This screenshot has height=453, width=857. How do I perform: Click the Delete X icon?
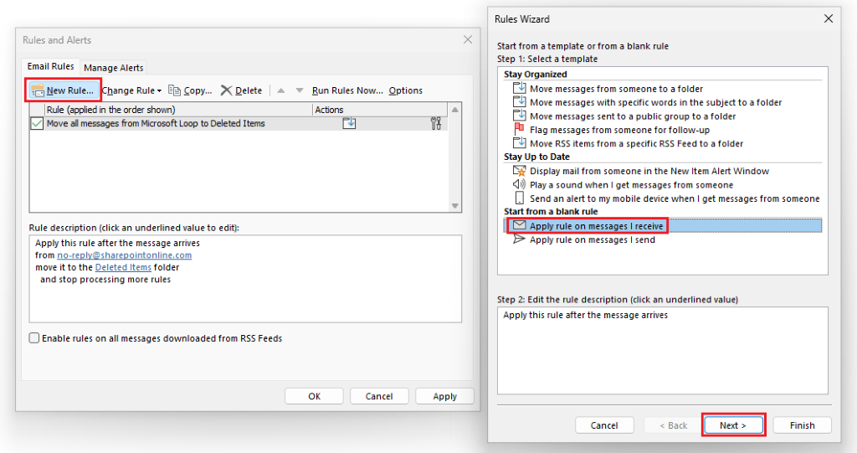point(226,90)
